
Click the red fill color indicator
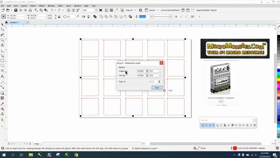(x=235, y=148)
